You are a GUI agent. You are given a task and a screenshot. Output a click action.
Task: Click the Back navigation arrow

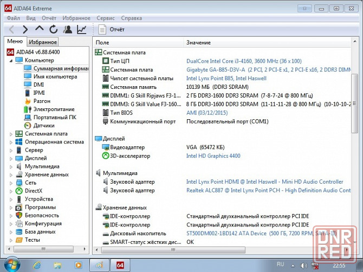[11, 30]
